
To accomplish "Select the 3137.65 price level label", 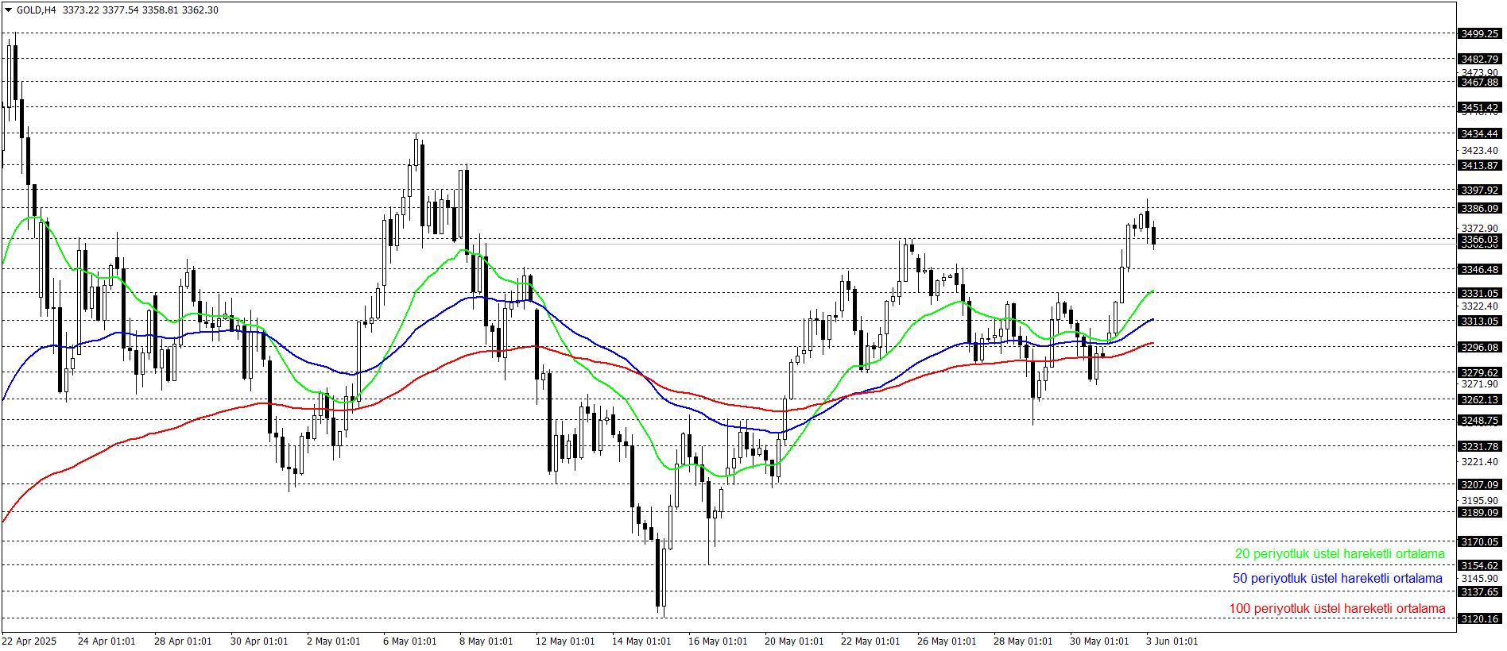I will click(x=1479, y=591).
